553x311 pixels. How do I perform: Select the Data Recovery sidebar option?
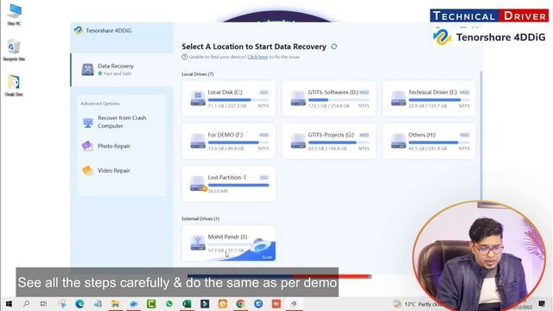[x=122, y=69]
